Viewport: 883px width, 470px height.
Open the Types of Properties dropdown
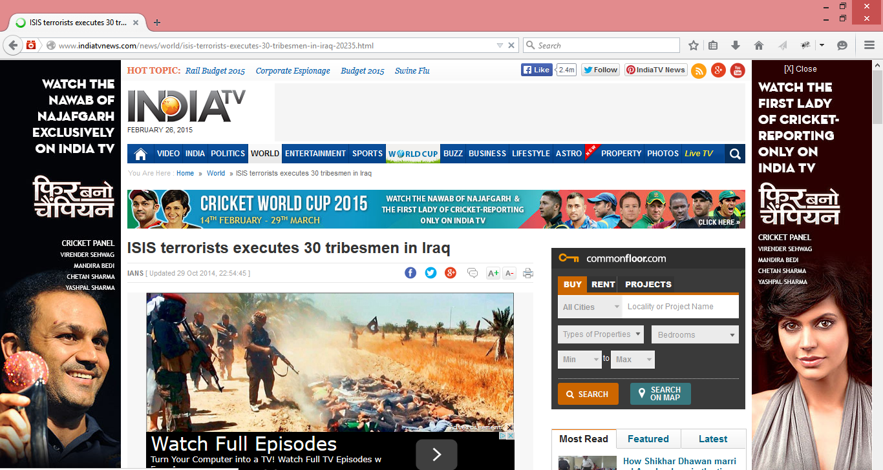(x=601, y=334)
